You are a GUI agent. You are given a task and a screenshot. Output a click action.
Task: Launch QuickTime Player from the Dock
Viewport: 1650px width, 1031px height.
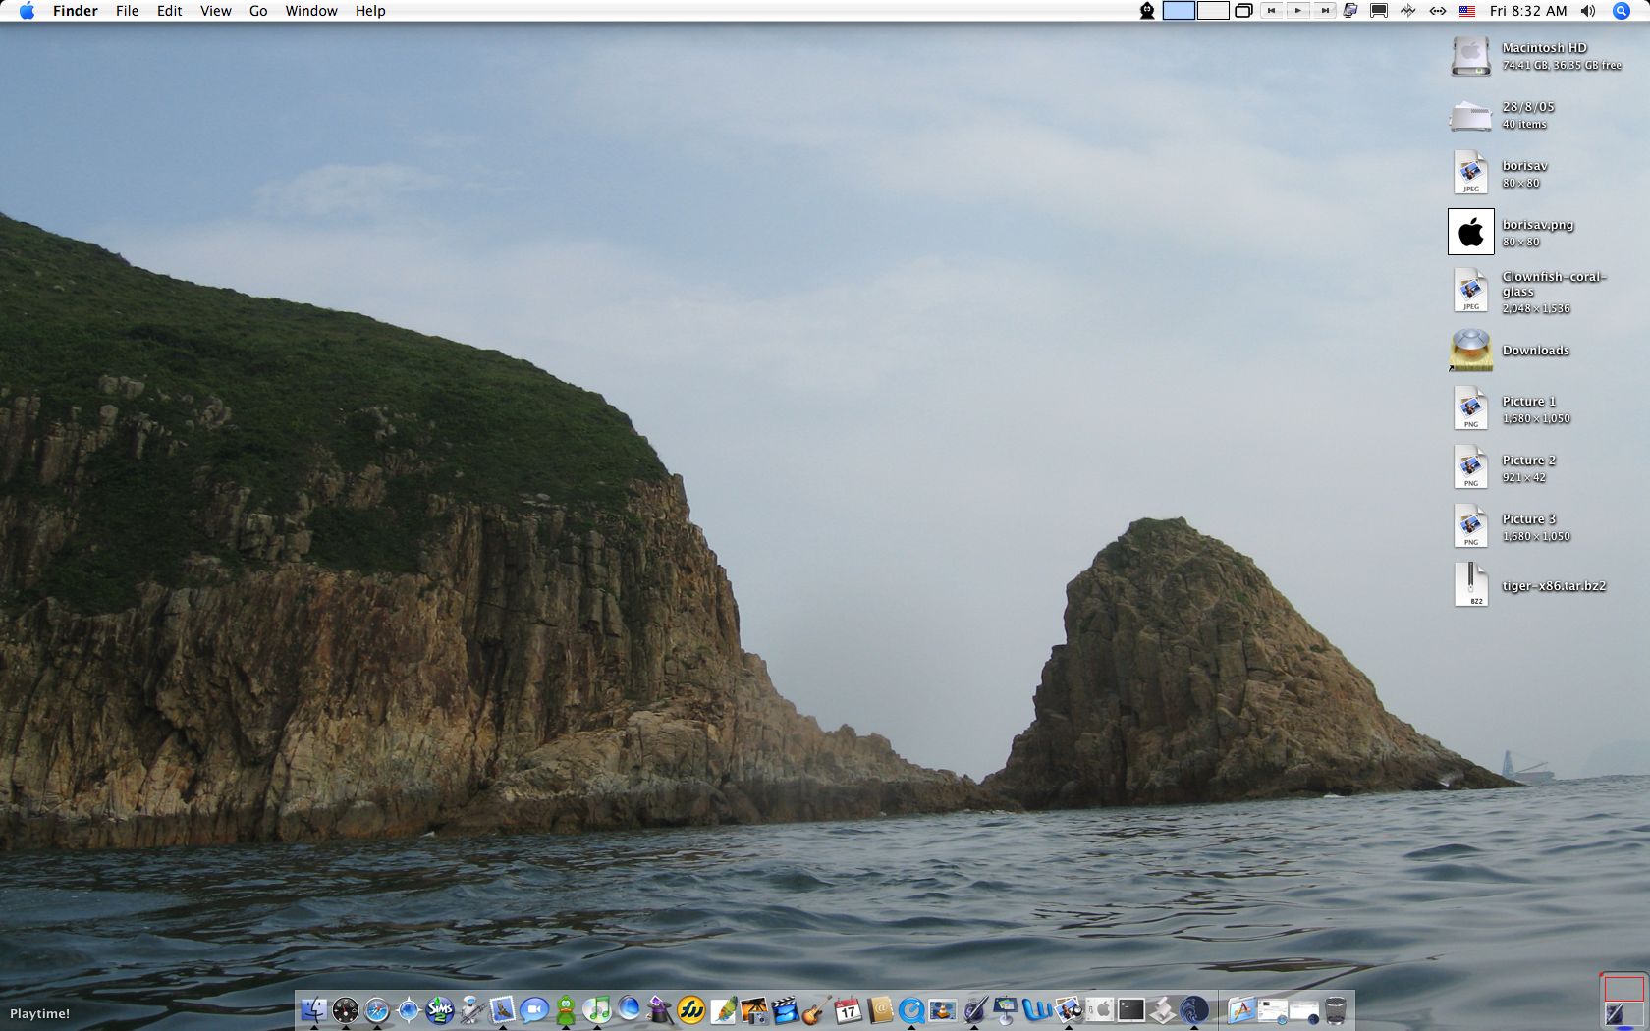910,1009
